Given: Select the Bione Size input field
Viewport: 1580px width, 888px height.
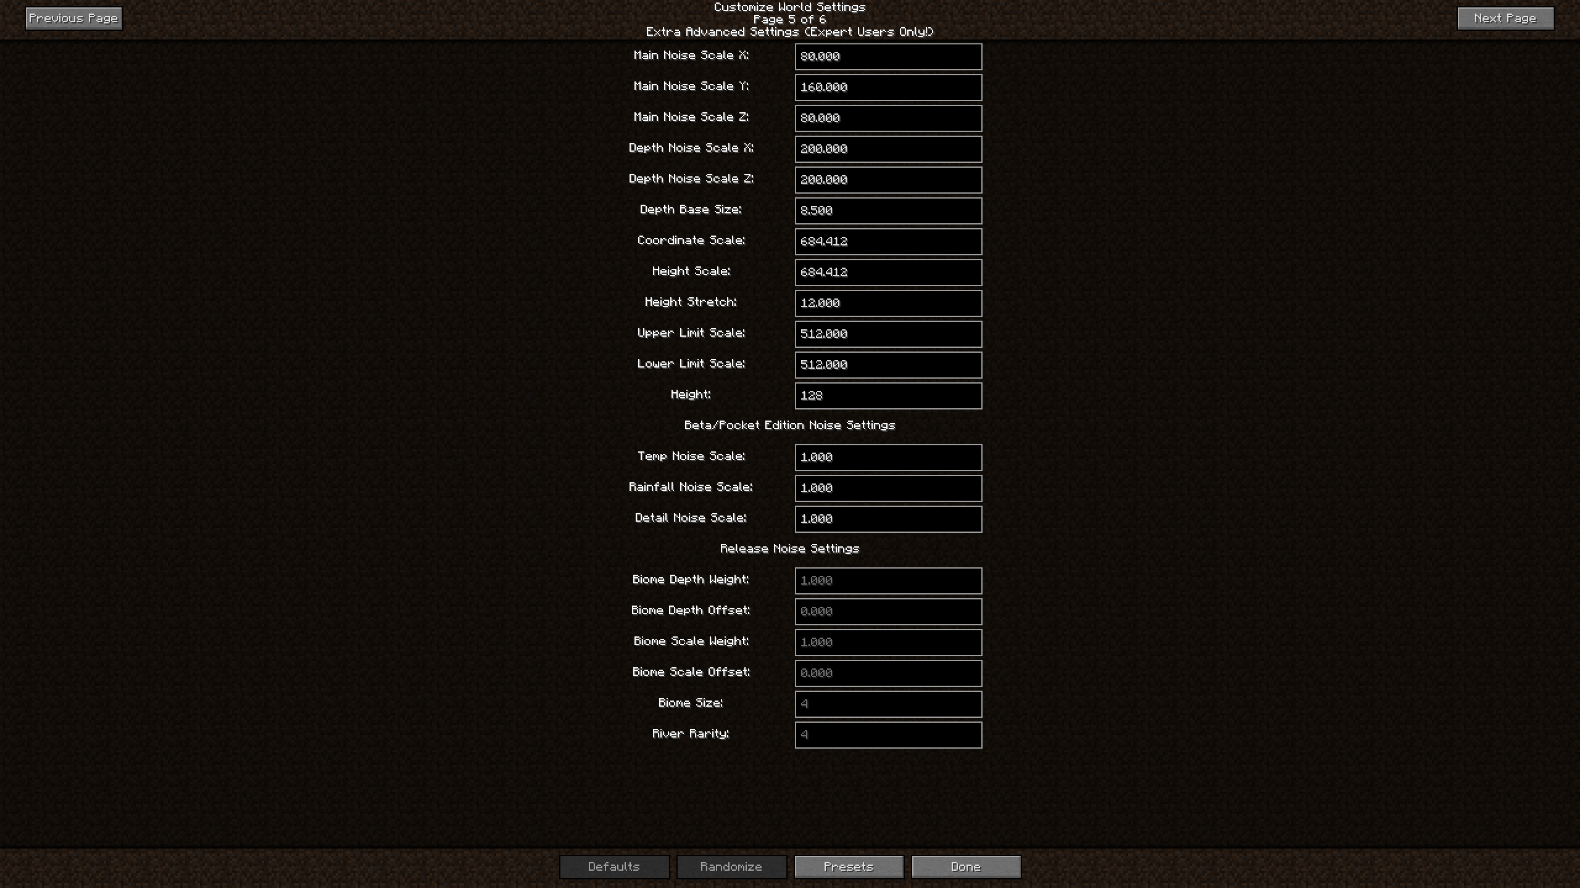Looking at the screenshot, I should 888,702.
